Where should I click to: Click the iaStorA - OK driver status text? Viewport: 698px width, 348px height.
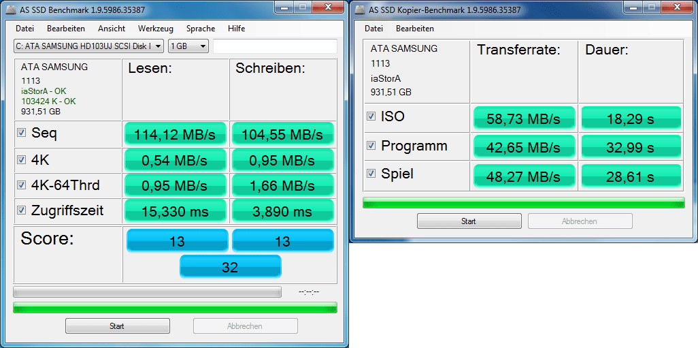[x=44, y=91]
